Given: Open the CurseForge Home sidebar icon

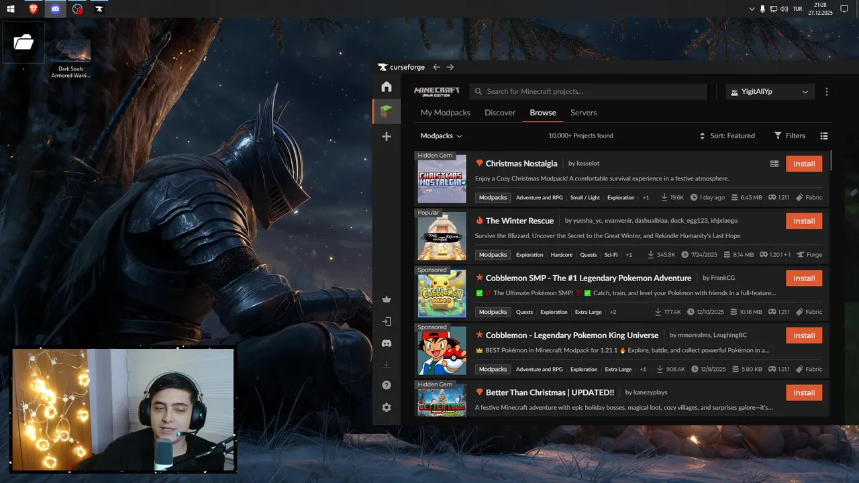Looking at the screenshot, I should [387, 87].
